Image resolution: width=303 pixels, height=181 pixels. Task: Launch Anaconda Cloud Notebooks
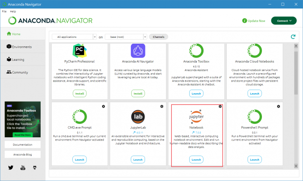click(x=255, y=94)
